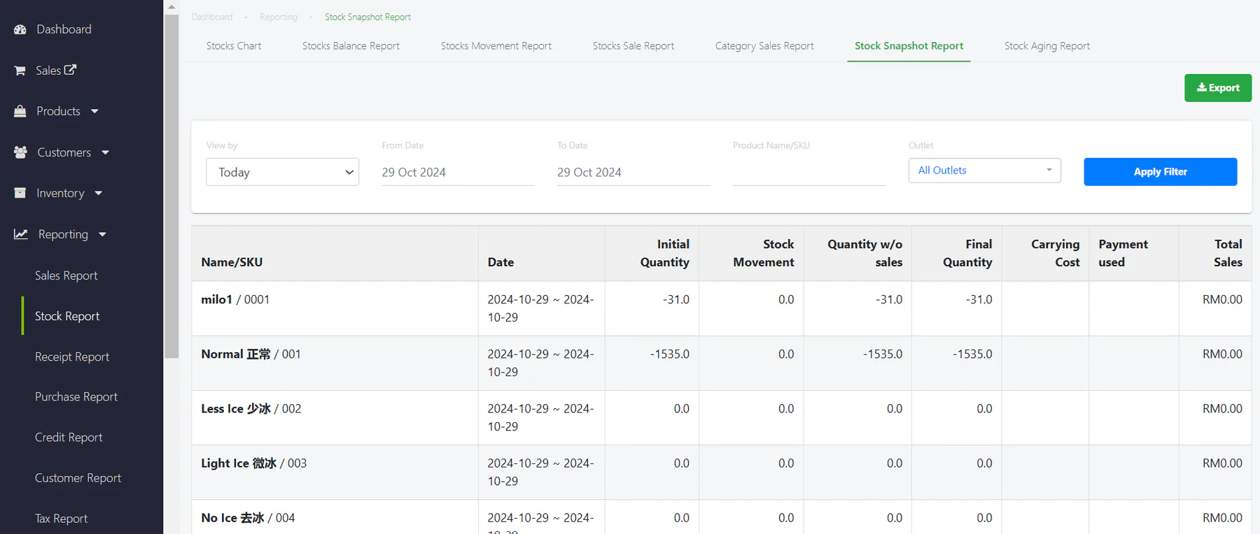1260x534 pixels.
Task: Click the Dashboard gauge icon in sidebar
Action: [x=20, y=29]
